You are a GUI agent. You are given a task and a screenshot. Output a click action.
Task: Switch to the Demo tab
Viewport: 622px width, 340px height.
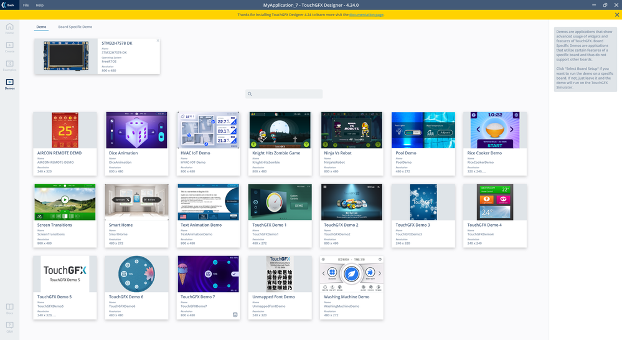(x=41, y=27)
